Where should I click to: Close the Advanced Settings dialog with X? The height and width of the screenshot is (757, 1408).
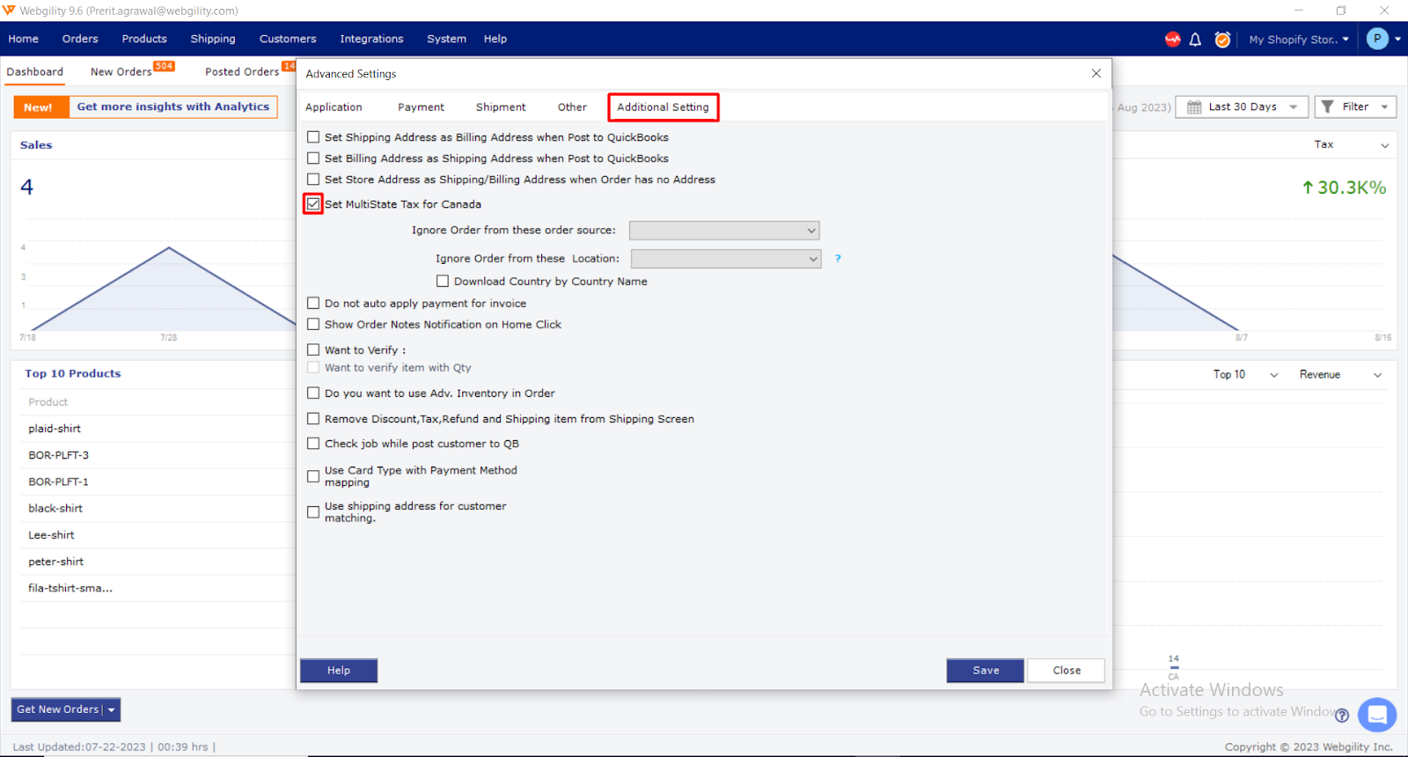click(1096, 74)
